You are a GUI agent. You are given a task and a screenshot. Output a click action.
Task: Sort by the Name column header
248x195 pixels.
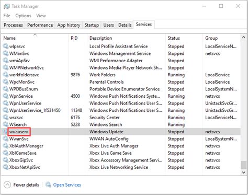click(35, 38)
